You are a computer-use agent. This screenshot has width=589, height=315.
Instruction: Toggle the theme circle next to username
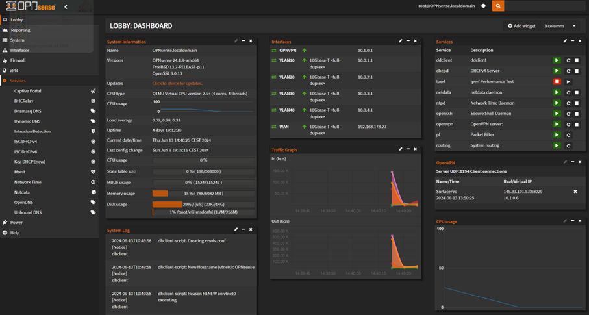click(x=483, y=6)
